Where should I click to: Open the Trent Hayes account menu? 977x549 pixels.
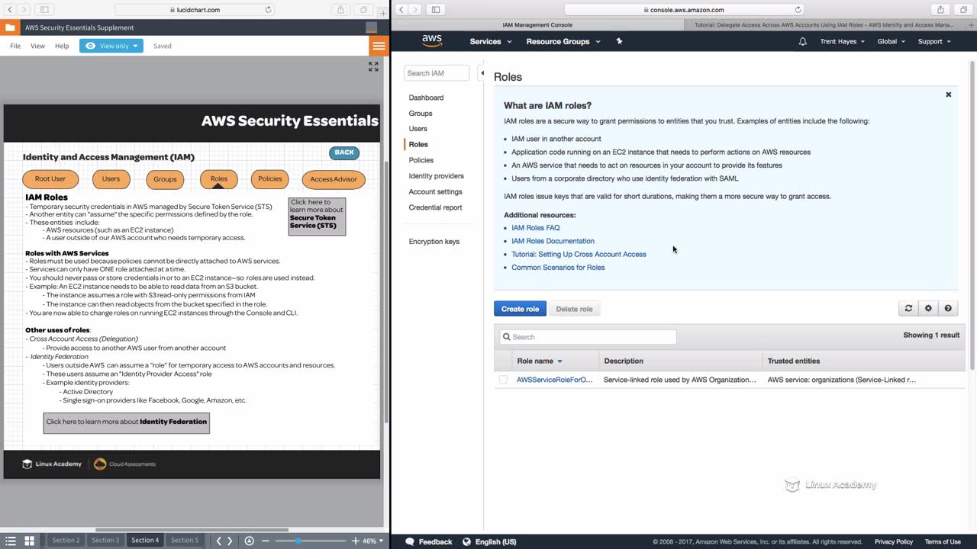pos(843,41)
